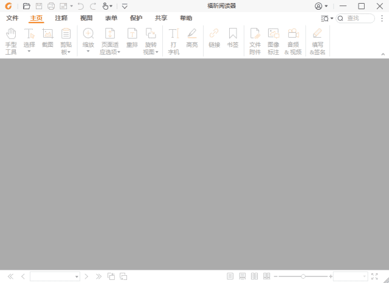Click the Undo arrow icon
The width and height of the screenshot is (389, 283).
pos(81,6)
